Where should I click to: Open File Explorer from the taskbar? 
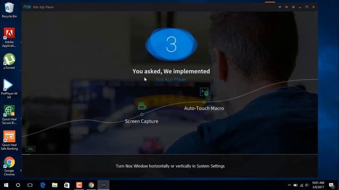coord(55,185)
